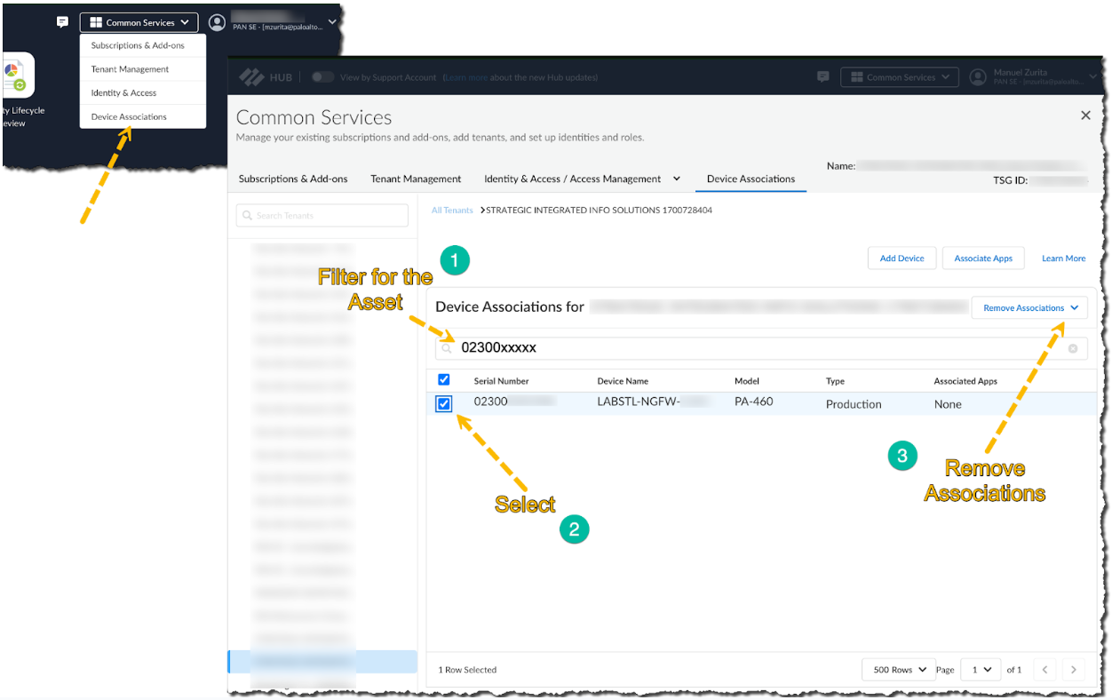Open the Common Services dropdown in the HUB header
This screenshot has height=700, width=1120.
[x=900, y=77]
